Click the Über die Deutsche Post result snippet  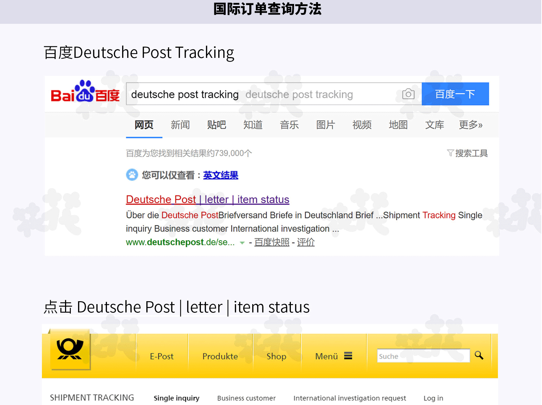click(x=304, y=222)
